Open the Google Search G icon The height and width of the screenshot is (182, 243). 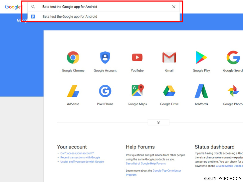(233, 57)
